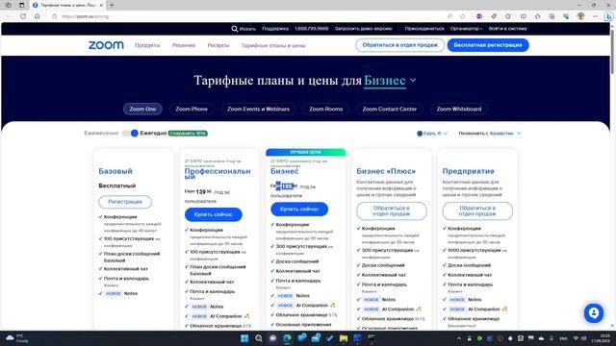Expand the Организатор dropdown in top bar
This screenshot has width=616, height=346.
(x=466, y=29)
